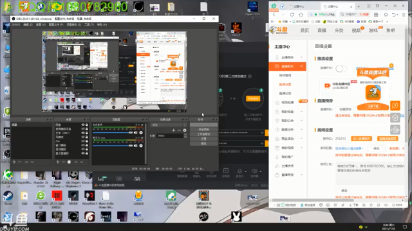Move source up in OBS sources panel
Viewport: 412px width, 231px height.
[76, 162]
